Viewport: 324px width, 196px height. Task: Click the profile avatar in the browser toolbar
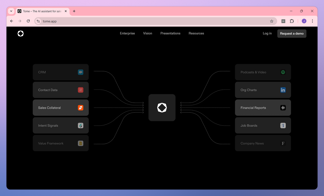click(x=304, y=21)
